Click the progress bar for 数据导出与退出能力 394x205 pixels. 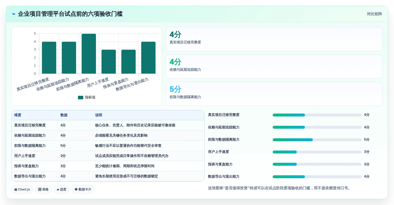(x=317, y=177)
